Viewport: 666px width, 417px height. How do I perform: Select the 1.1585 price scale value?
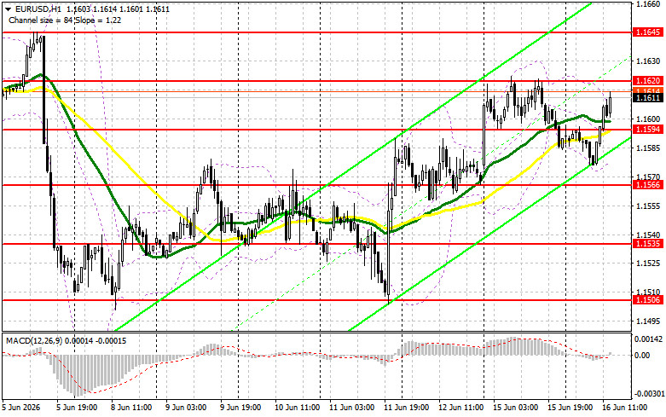coord(648,148)
